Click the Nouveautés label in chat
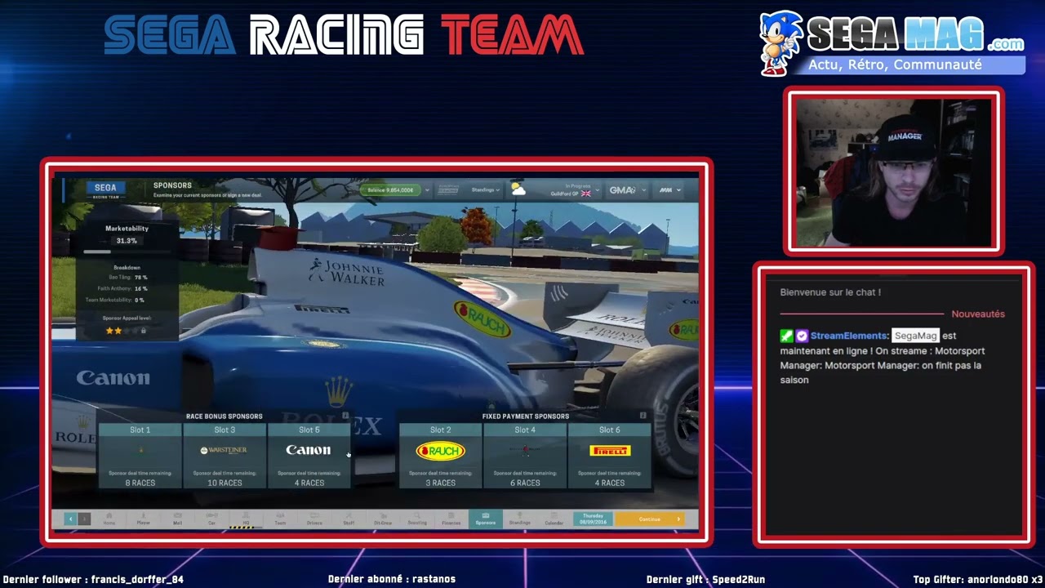 (x=978, y=314)
